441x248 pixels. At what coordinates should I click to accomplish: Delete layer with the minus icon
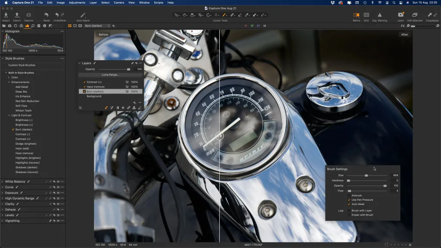[x=140, y=102]
